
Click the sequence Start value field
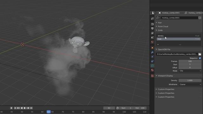point(190,64)
